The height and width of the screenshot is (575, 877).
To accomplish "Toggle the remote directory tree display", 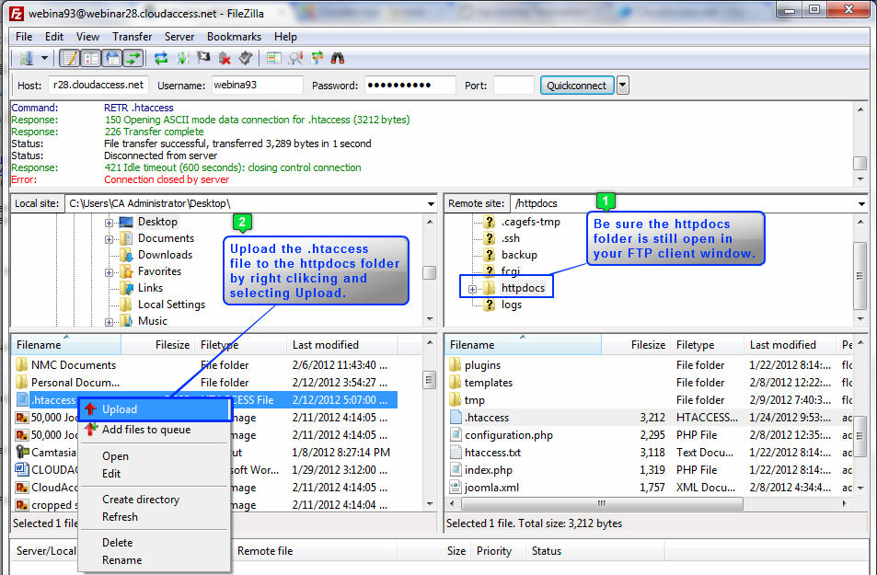I will [x=112, y=58].
